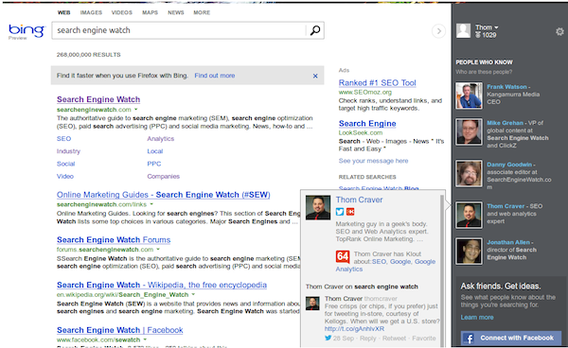Click Retweet under the tweet
Screen dimensions: 568x348
[394, 339]
